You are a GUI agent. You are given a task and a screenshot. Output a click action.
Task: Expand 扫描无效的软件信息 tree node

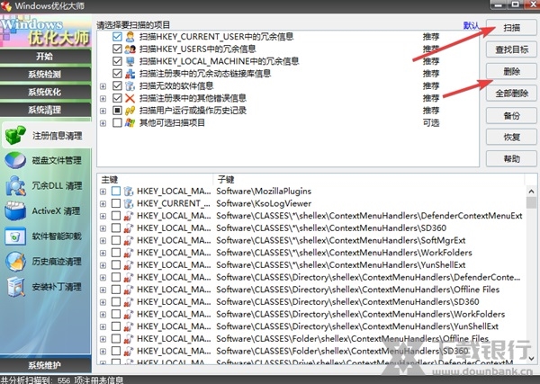pos(103,86)
